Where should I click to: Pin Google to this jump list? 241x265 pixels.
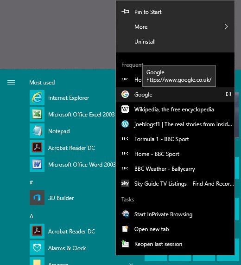(x=228, y=94)
